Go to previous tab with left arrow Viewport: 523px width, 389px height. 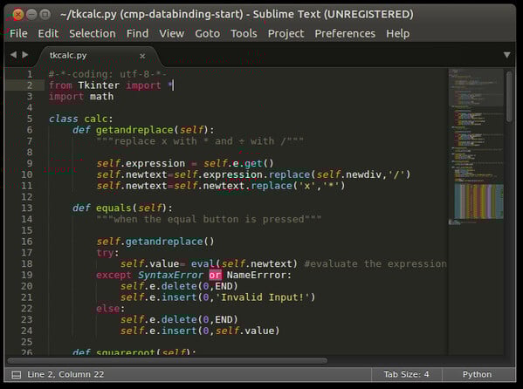tap(13, 54)
